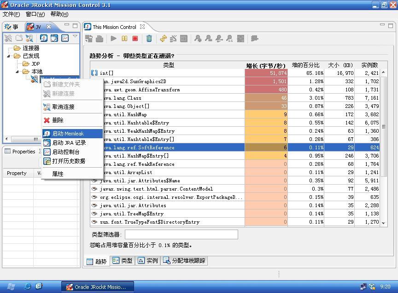The height and width of the screenshot is (293, 398).
Task: Choose 取消连接 from context menu
Action: pyautogui.click(x=72, y=107)
